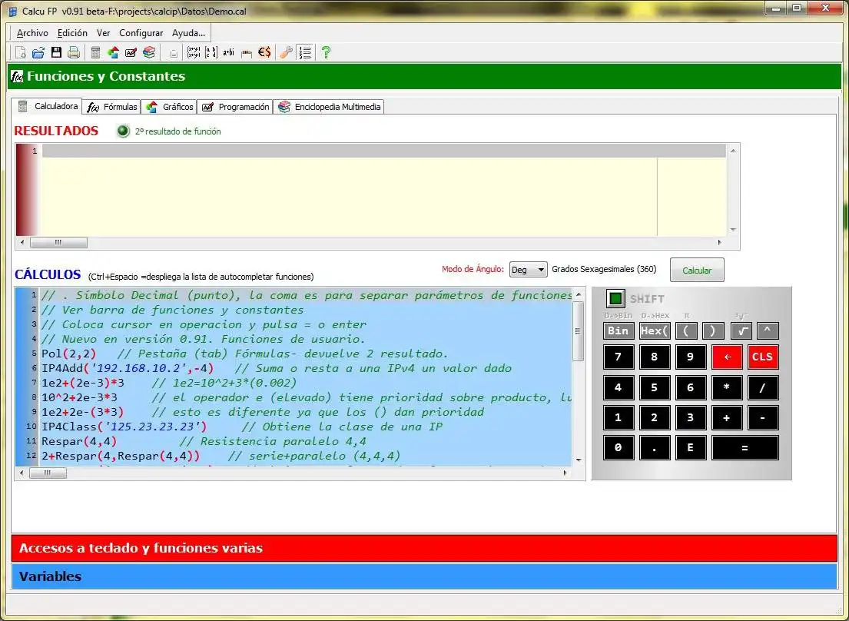The height and width of the screenshot is (621, 849).
Task: Click the green question mark help icon
Action: [326, 52]
